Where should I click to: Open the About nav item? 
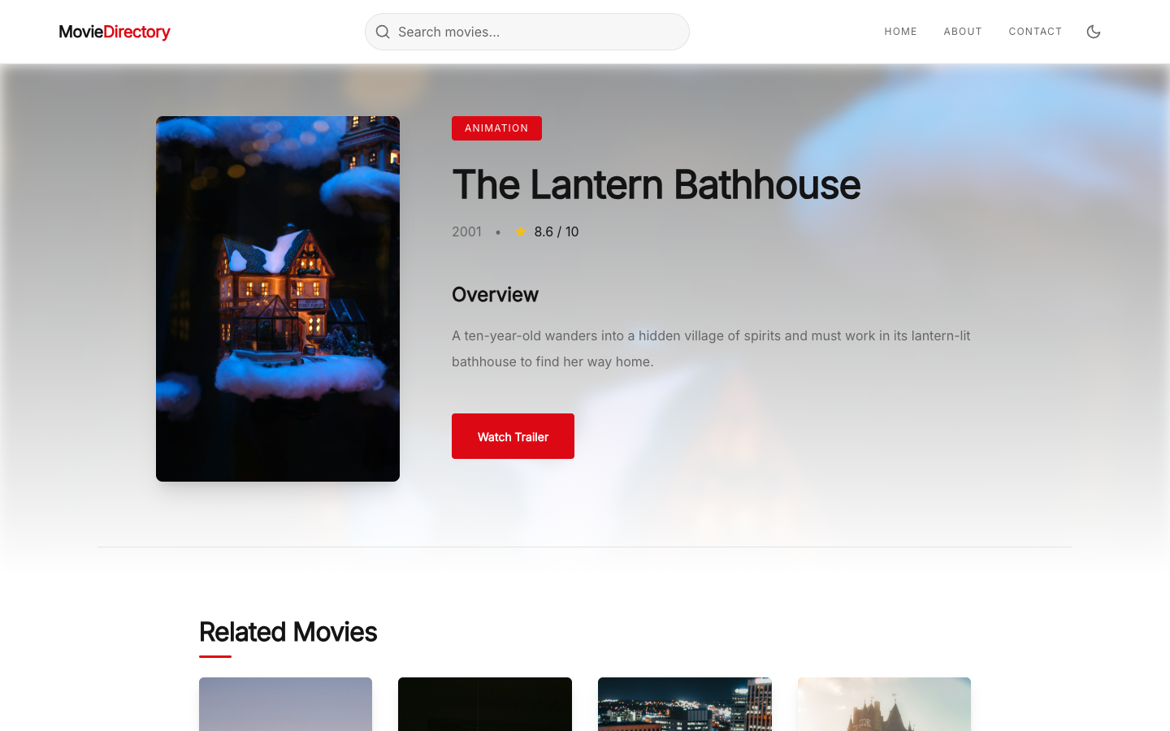(963, 32)
